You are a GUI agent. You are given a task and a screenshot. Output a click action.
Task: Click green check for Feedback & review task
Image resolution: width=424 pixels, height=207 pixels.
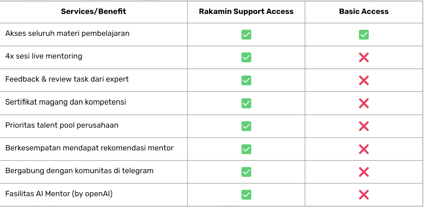click(246, 80)
